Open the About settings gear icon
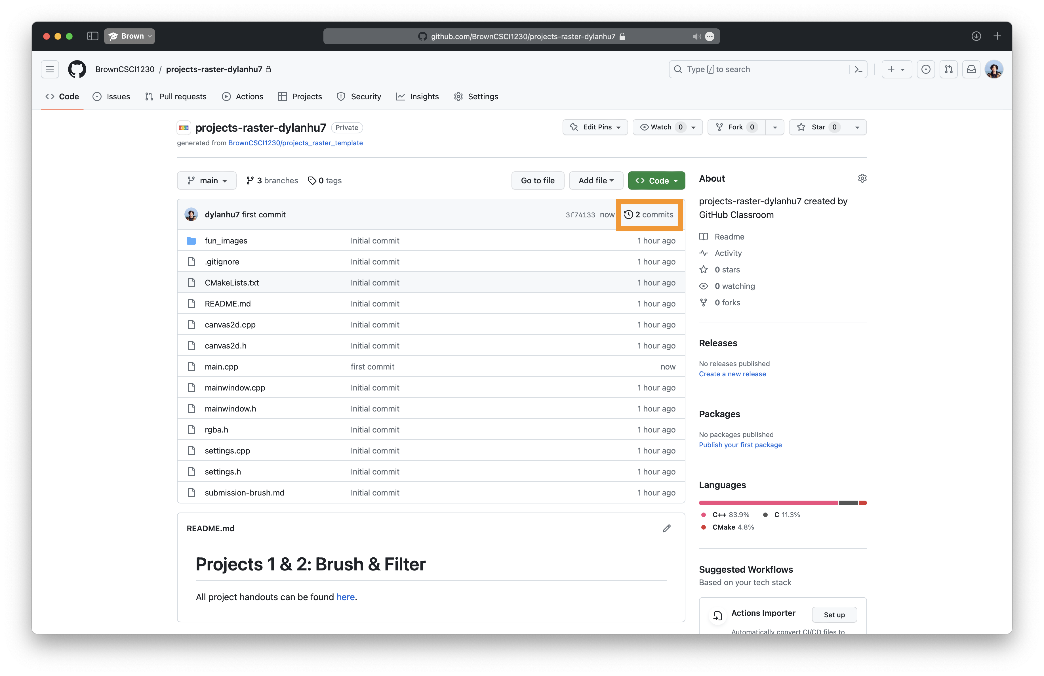The width and height of the screenshot is (1044, 676). click(862, 179)
